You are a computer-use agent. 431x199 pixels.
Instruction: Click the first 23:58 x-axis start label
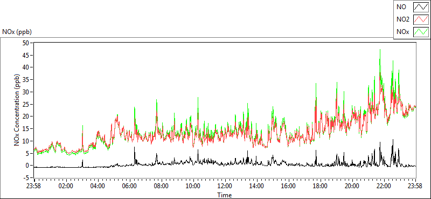point(34,186)
